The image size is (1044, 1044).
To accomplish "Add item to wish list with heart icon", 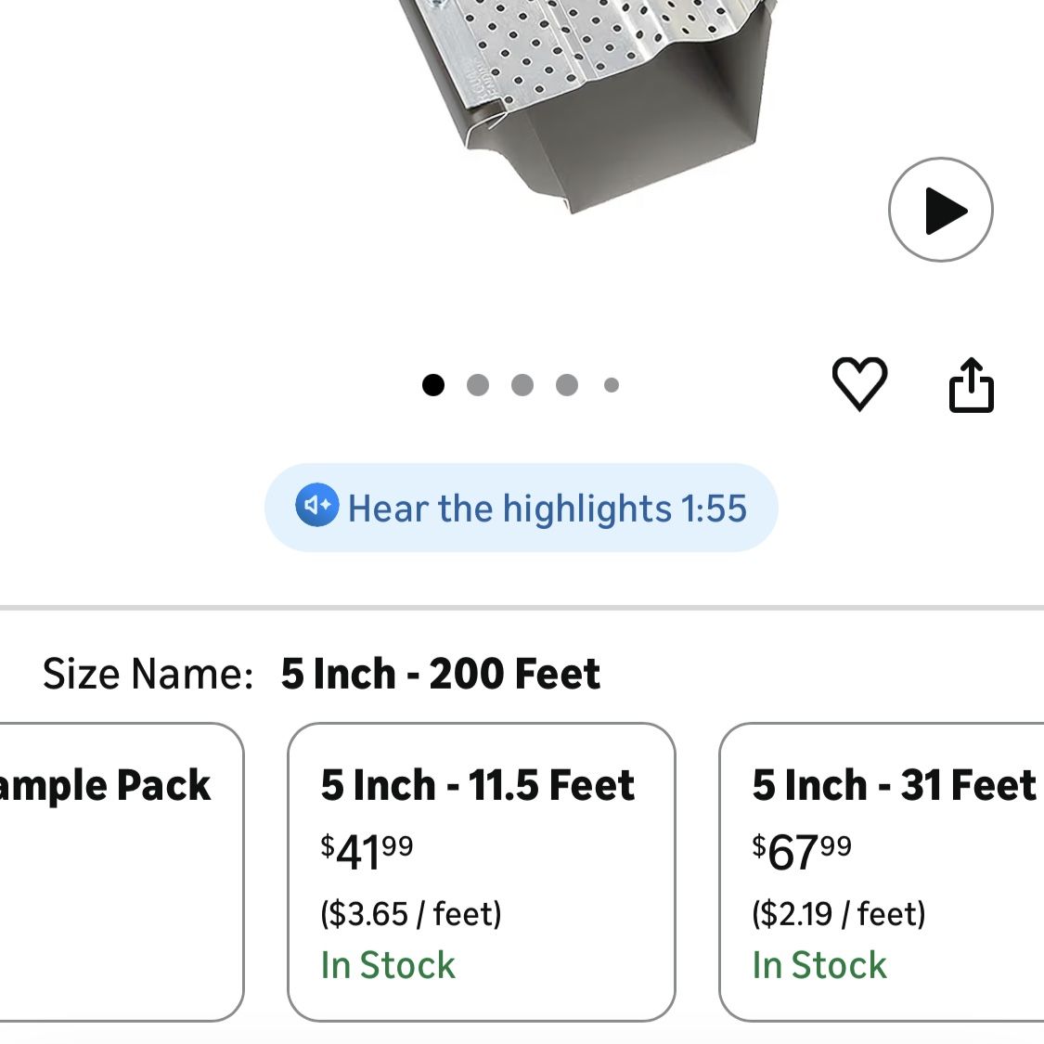I will [859, 383].
